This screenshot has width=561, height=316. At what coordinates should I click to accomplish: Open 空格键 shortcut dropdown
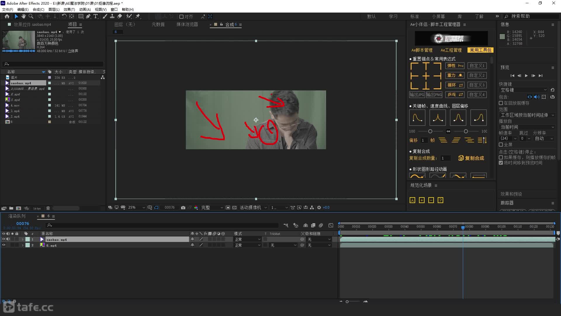523,90
